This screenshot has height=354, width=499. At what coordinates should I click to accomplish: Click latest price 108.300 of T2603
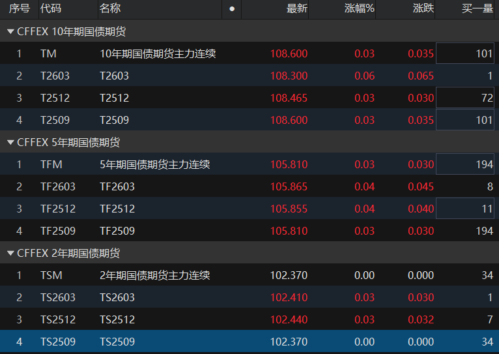click(289, 76)
